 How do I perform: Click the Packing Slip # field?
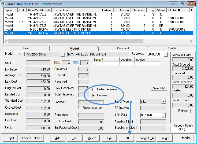click(x=153, y=122)
